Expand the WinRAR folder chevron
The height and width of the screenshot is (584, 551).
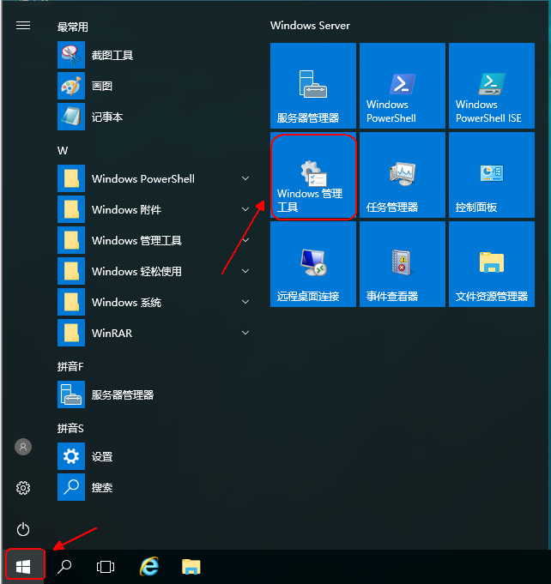click(x=245, y=333)
